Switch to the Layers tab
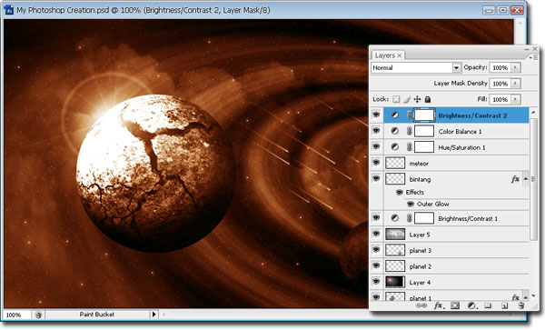The height and width of the screenshot is (330, 545). pyautogui.click(x=385, y=55)
